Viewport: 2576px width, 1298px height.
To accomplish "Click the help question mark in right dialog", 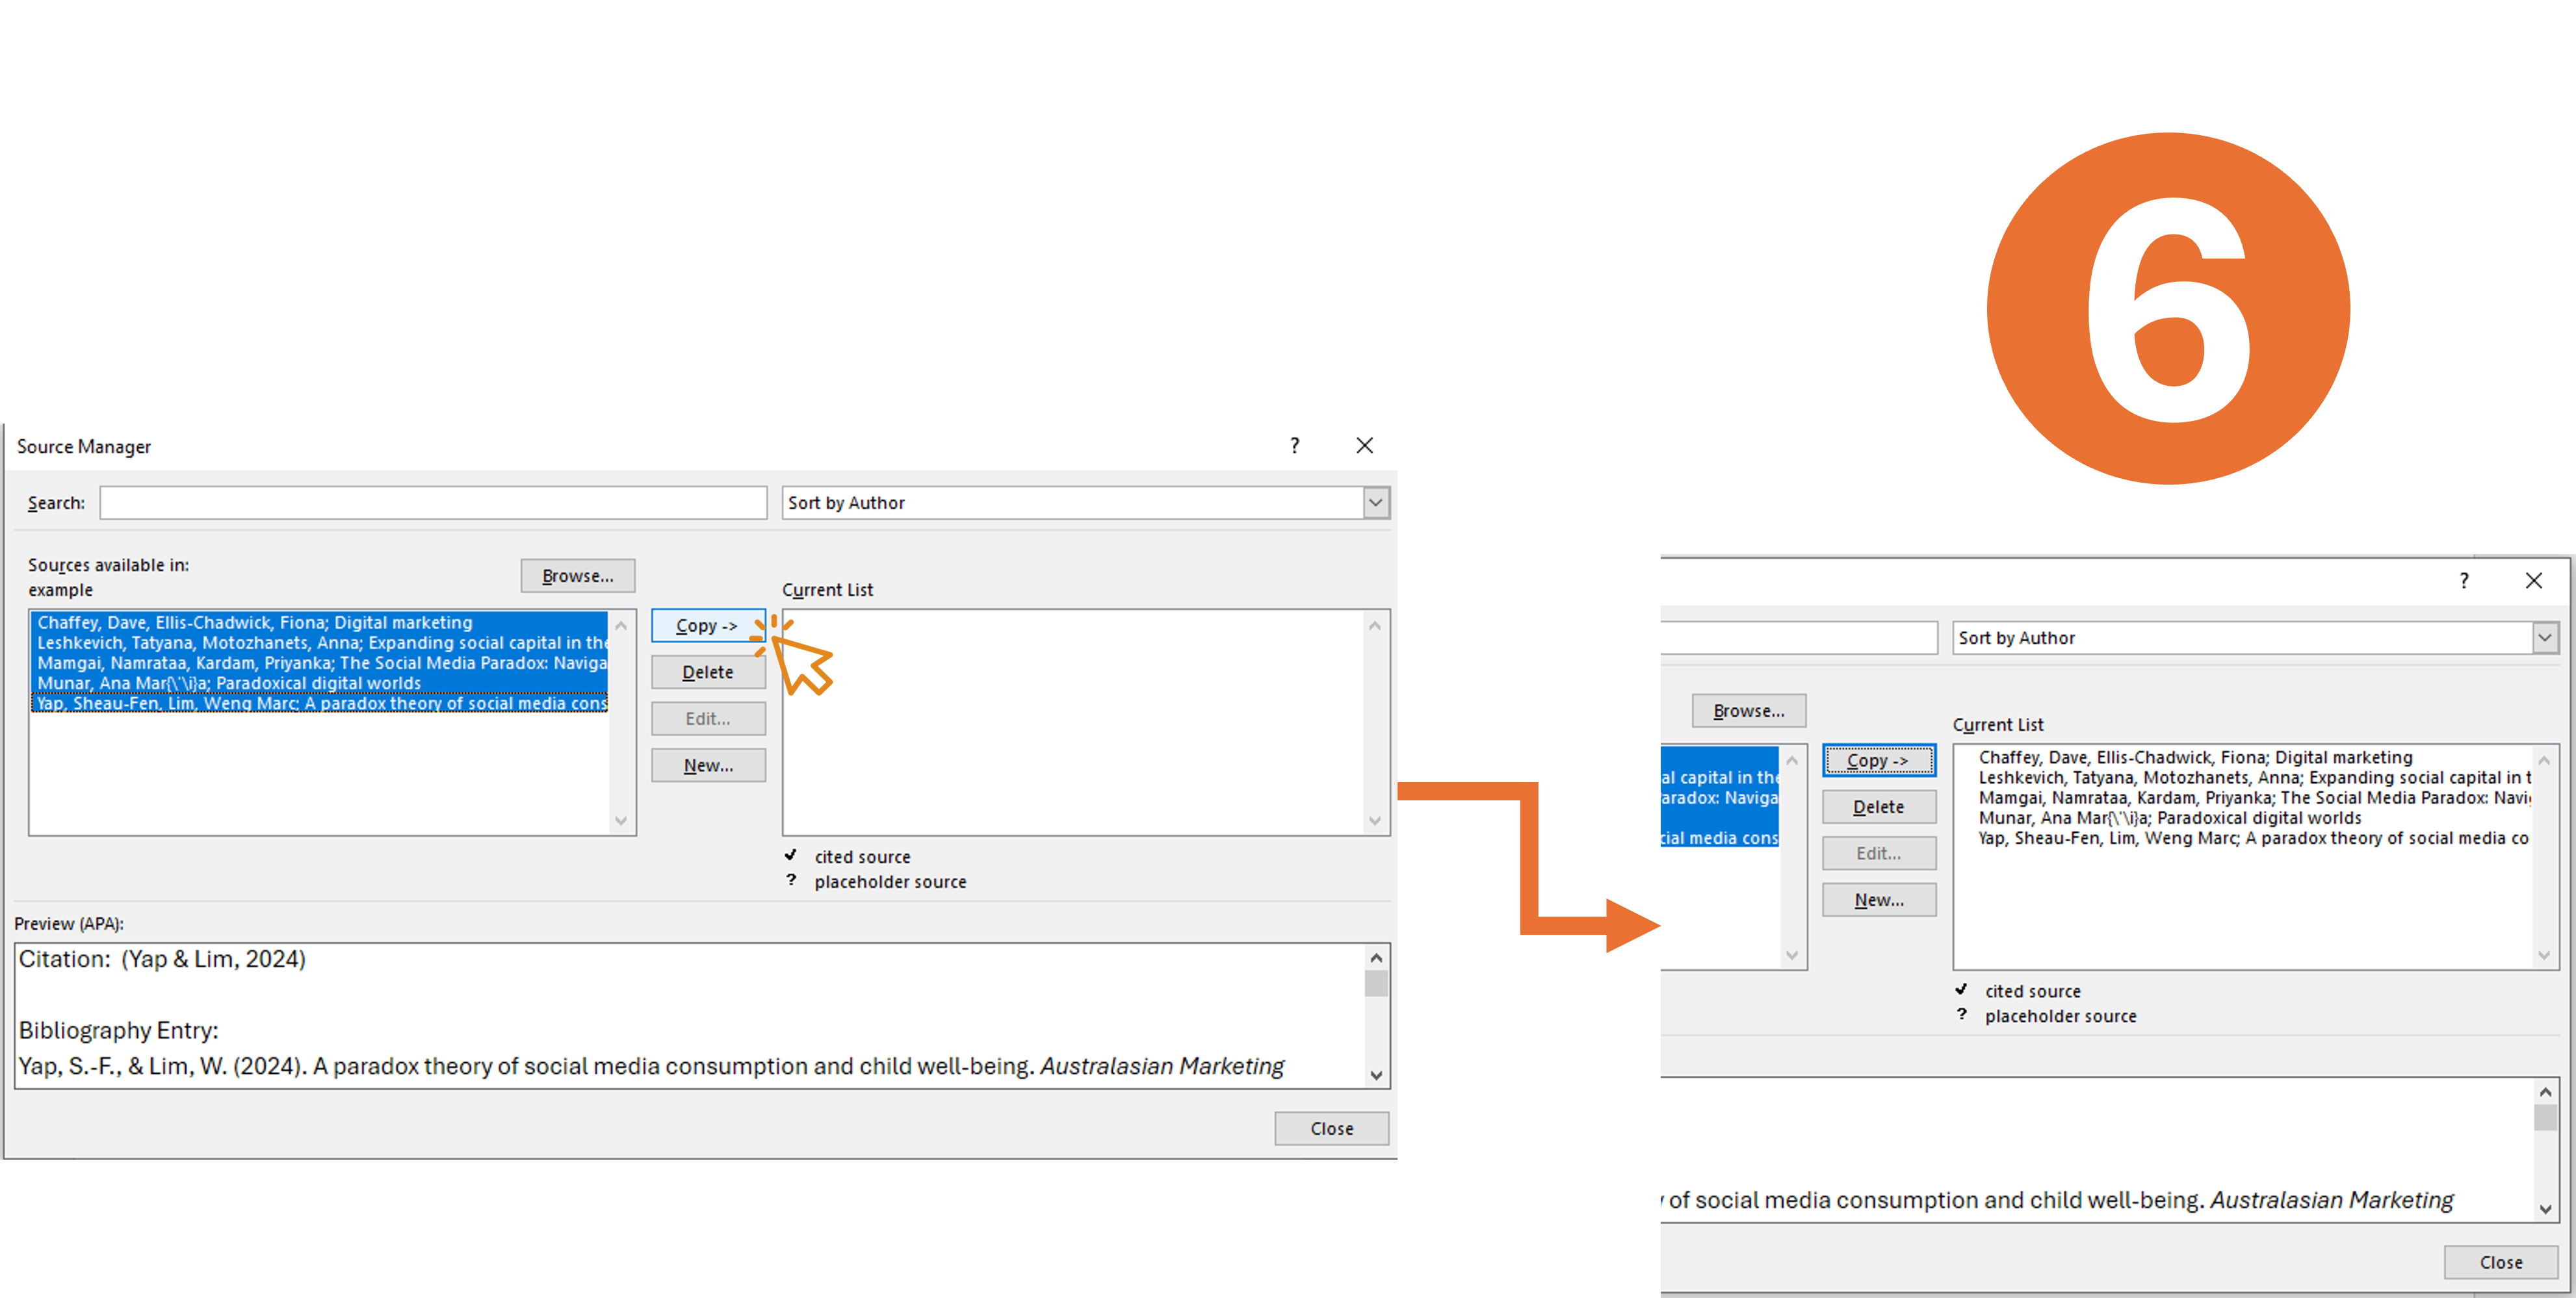I will (x=2464, y=581).
